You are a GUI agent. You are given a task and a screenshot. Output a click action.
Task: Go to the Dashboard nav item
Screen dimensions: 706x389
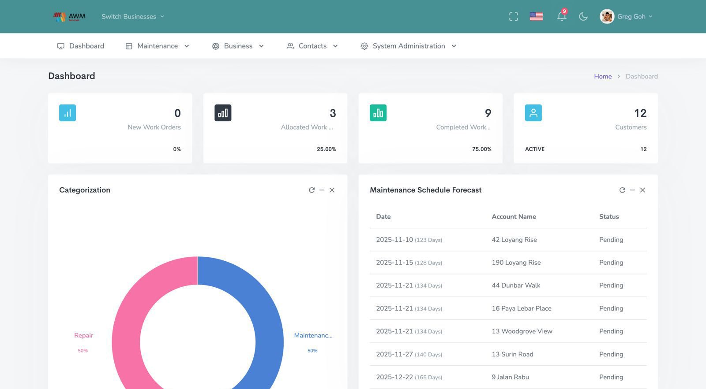click(81, 46)
